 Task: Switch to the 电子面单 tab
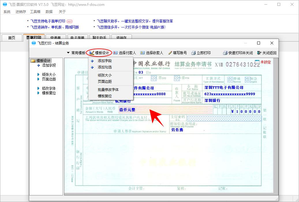77,38
